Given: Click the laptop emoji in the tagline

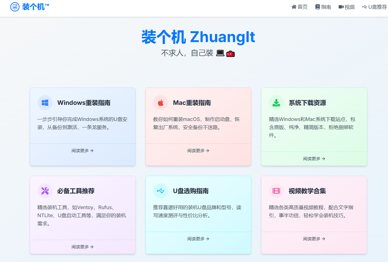Looking at the screenshot, I should click(220, 53).
